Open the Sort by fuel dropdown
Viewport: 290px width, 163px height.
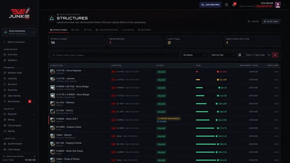point(223,55)
